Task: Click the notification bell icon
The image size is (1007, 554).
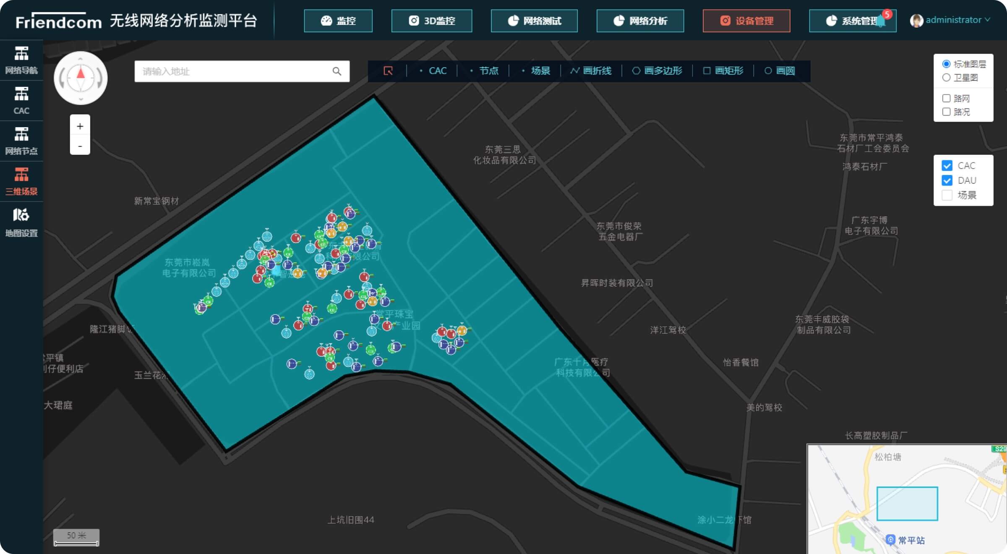Action: pos(881,20)
